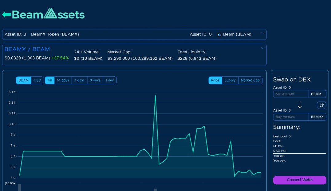Click the BeamAssets triangle logo
Viewport: 331px width, 191px height.
[50, 13]
